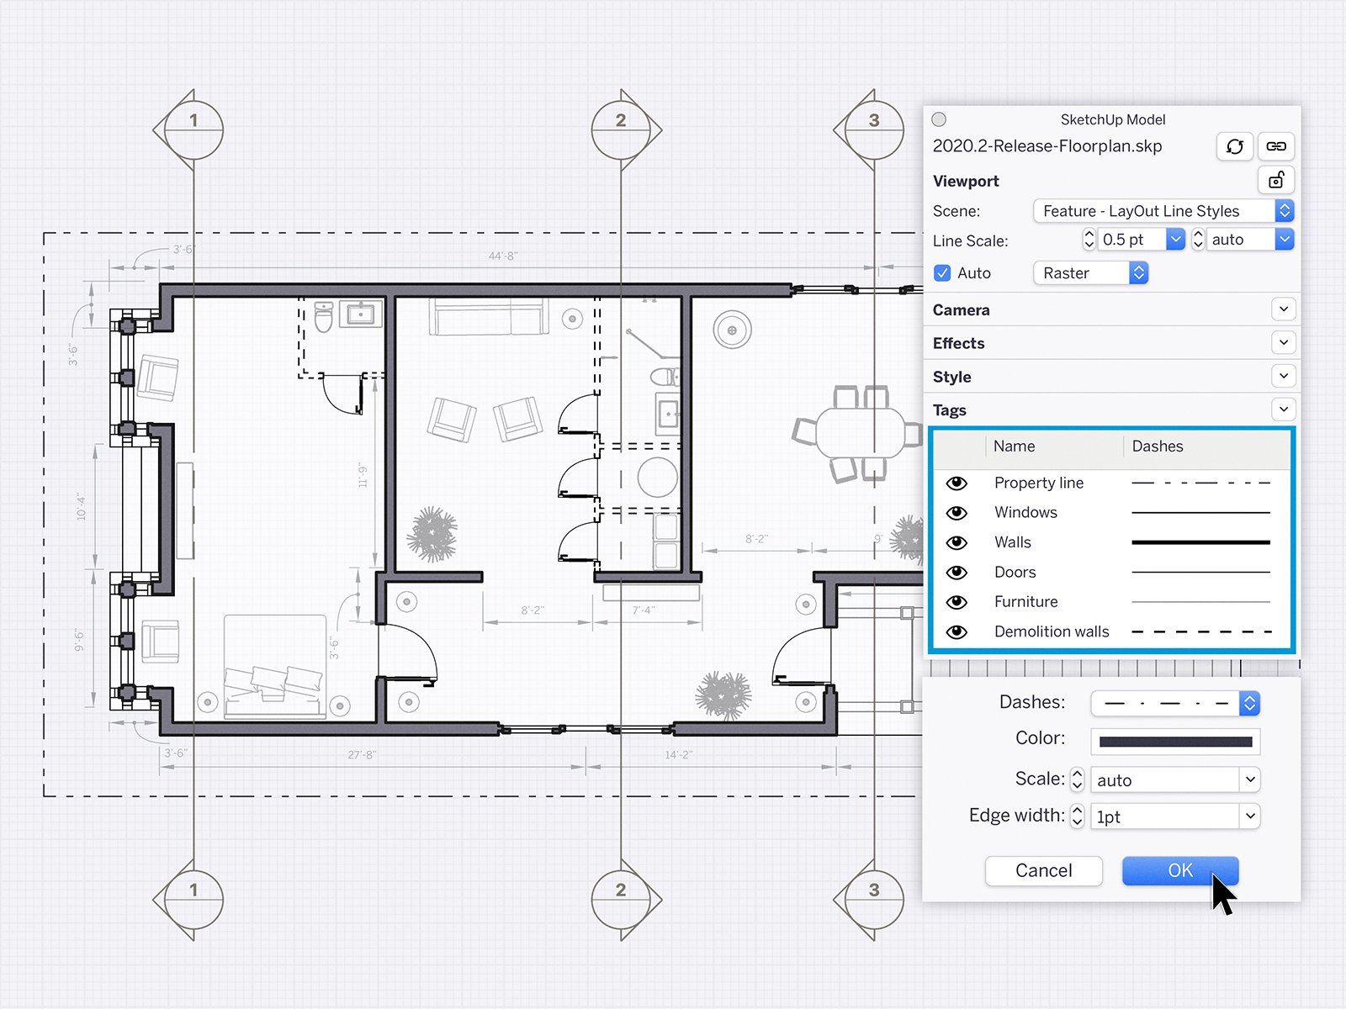Open the Raster rendering mode dropdown

click(1138, 272)
